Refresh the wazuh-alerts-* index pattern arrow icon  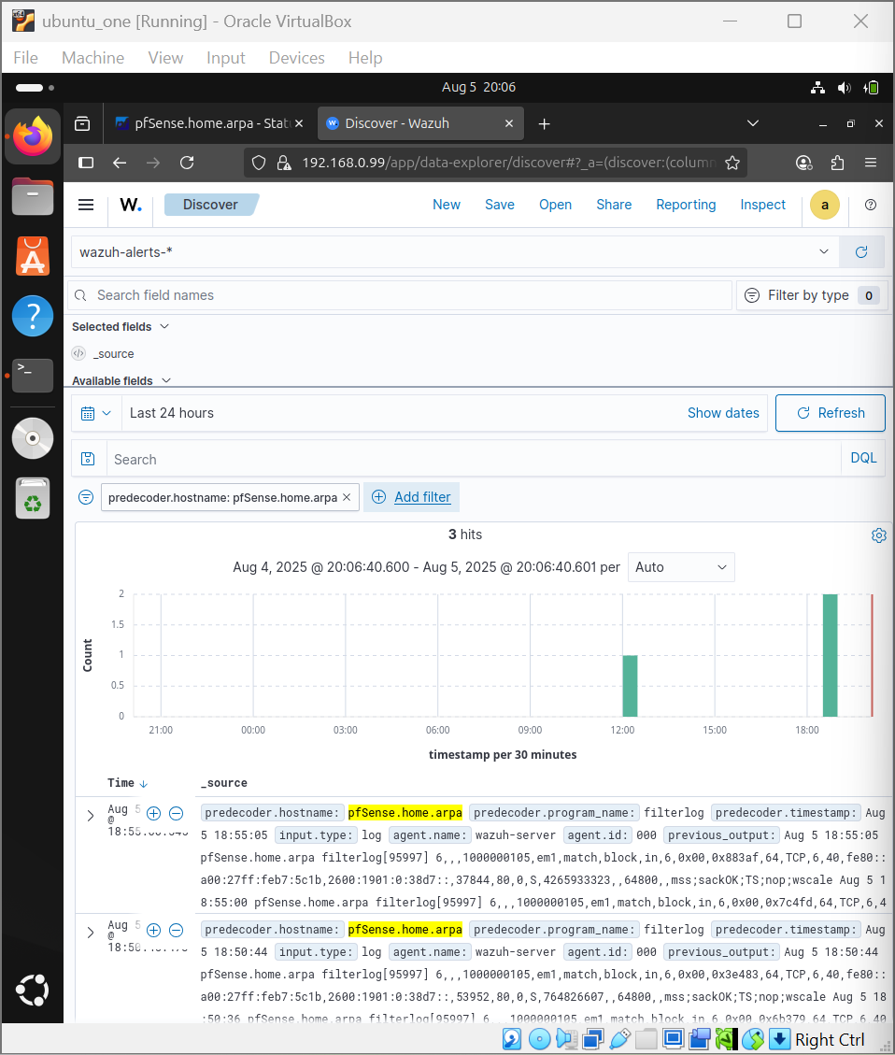coord(861,251)
